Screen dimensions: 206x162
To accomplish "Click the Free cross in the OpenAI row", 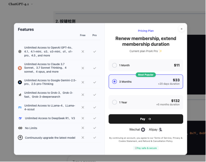I will pos(83,52).
